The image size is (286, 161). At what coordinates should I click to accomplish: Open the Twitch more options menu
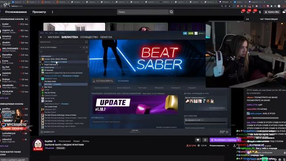pos(52,12)
